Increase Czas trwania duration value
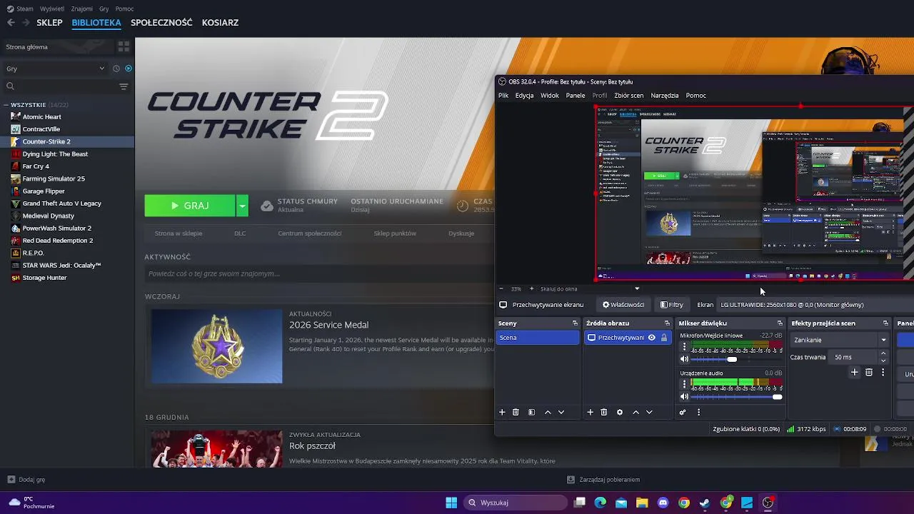The height and width of the screenshot is (514, 914). tap(883, 353)
